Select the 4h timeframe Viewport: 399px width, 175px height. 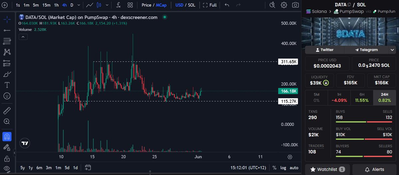tap(65, 5)
